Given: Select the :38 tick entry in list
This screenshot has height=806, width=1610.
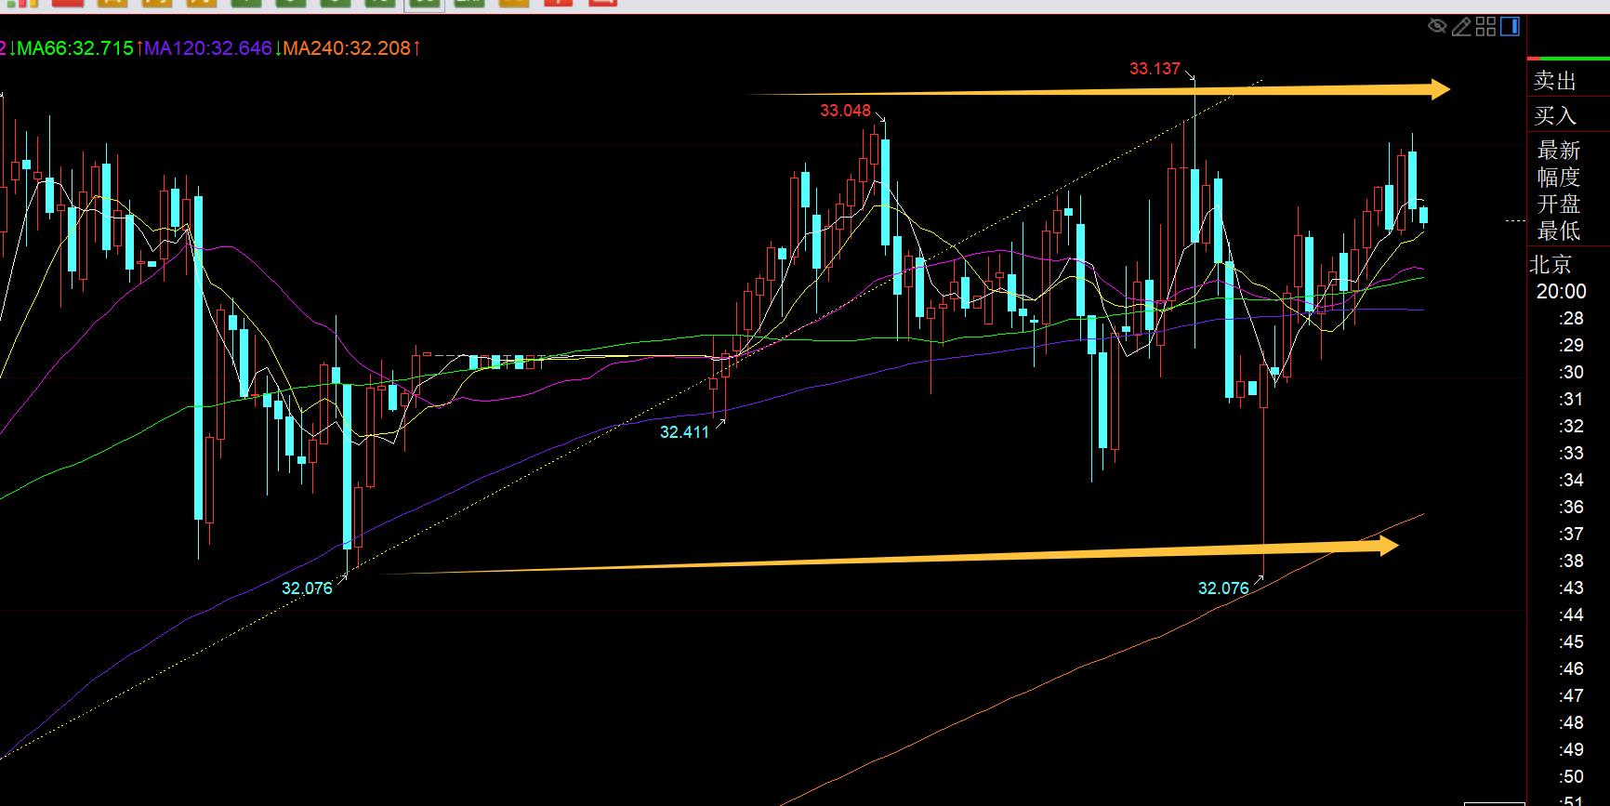Looking at the screenshot, I should (1570, 561).
